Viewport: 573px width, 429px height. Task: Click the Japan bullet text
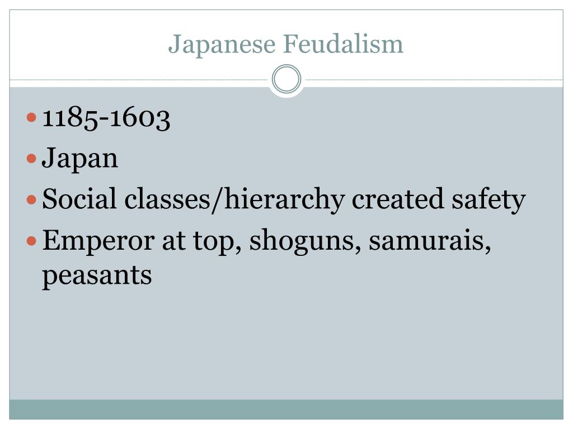click(79, 159)
